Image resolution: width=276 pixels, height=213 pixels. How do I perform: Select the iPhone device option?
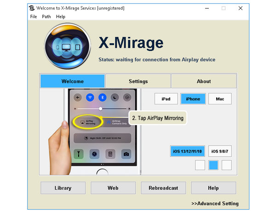tap(193, 99)
